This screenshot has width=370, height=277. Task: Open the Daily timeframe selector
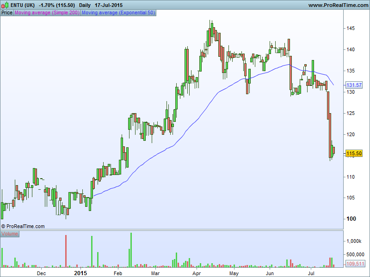pyautogui.click(x=85, y=5)
